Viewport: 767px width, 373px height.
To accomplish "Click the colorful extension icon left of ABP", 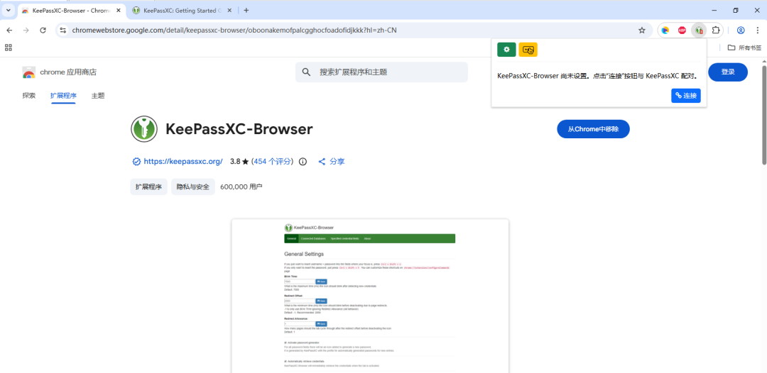I will [x=665, y=30].
